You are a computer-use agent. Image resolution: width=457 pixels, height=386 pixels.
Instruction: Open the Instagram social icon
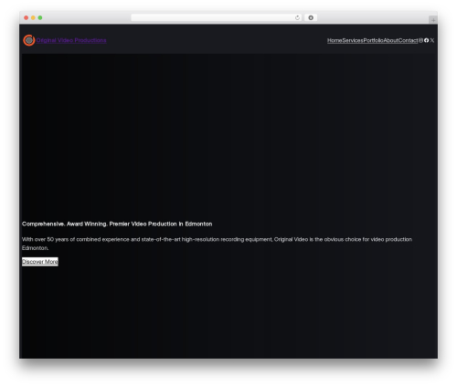(420, 40)
